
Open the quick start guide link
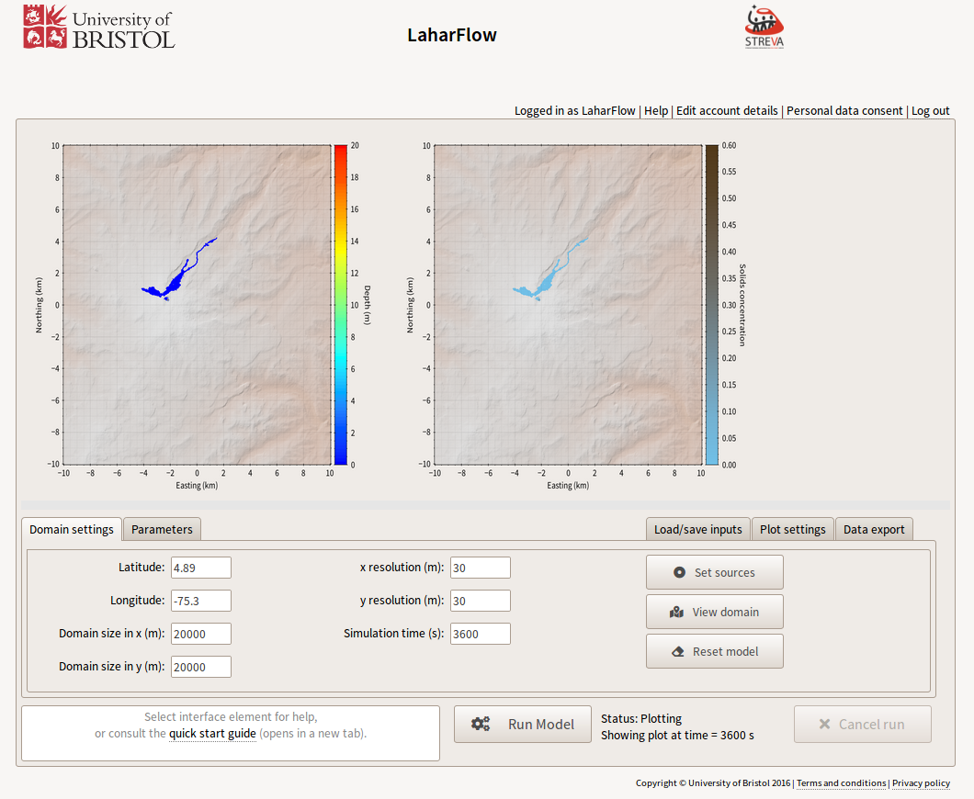[x=212, y=734]
